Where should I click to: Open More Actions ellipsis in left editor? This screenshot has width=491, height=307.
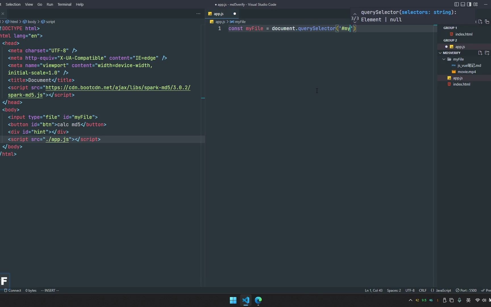[198, 14]
